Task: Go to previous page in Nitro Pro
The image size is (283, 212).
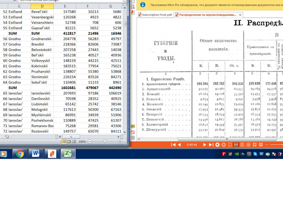Action: click(x=179, y=145)
